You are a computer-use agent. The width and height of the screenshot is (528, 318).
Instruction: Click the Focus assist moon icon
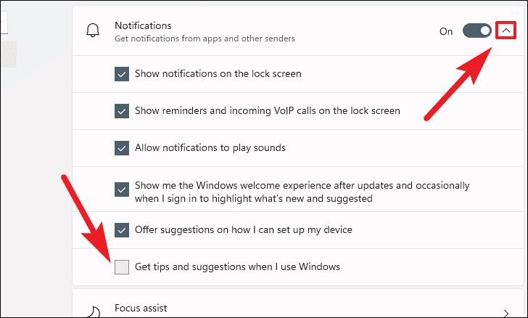[x=94, y=312]
